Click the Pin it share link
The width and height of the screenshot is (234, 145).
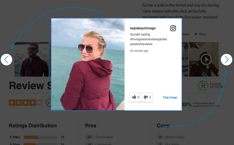pyautogui.click(x=202, y=34)
